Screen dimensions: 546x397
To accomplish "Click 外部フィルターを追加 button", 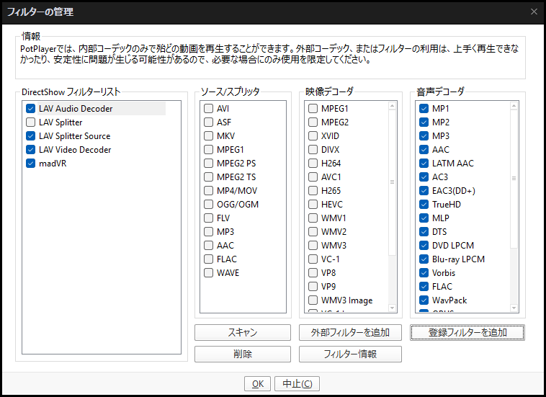I will tap(350, 332).
